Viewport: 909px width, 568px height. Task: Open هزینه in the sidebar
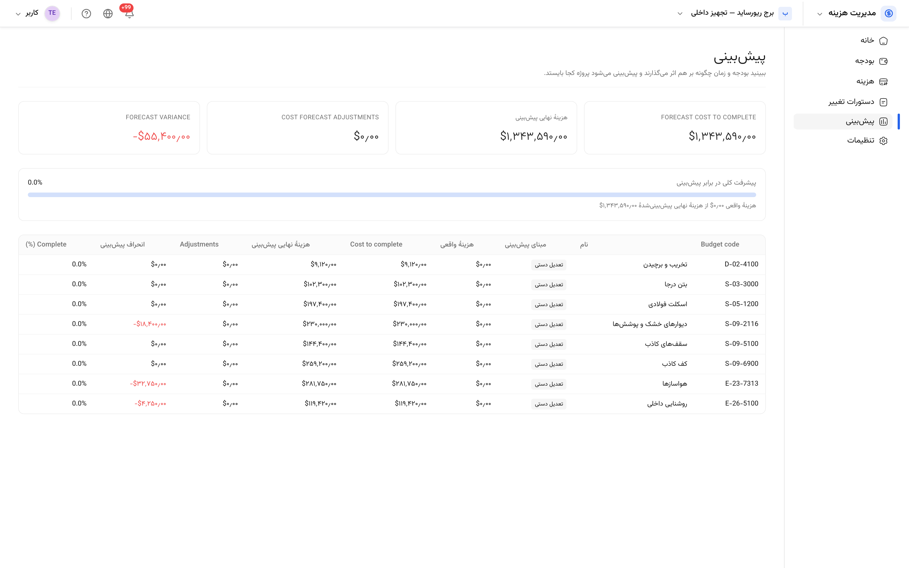pyautogui.click(x=843, y=82)
